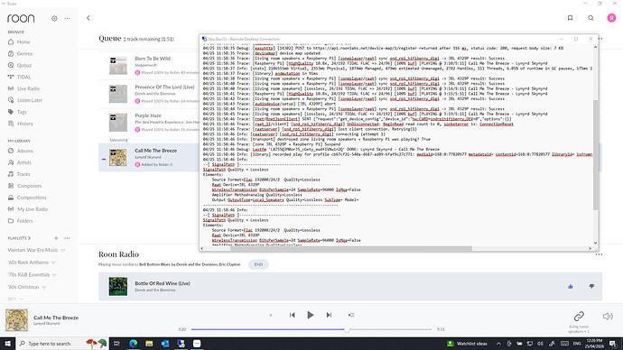623x350 pixels.
Task: Open zone link icon for living room speakers
Action: coord(579,317)
